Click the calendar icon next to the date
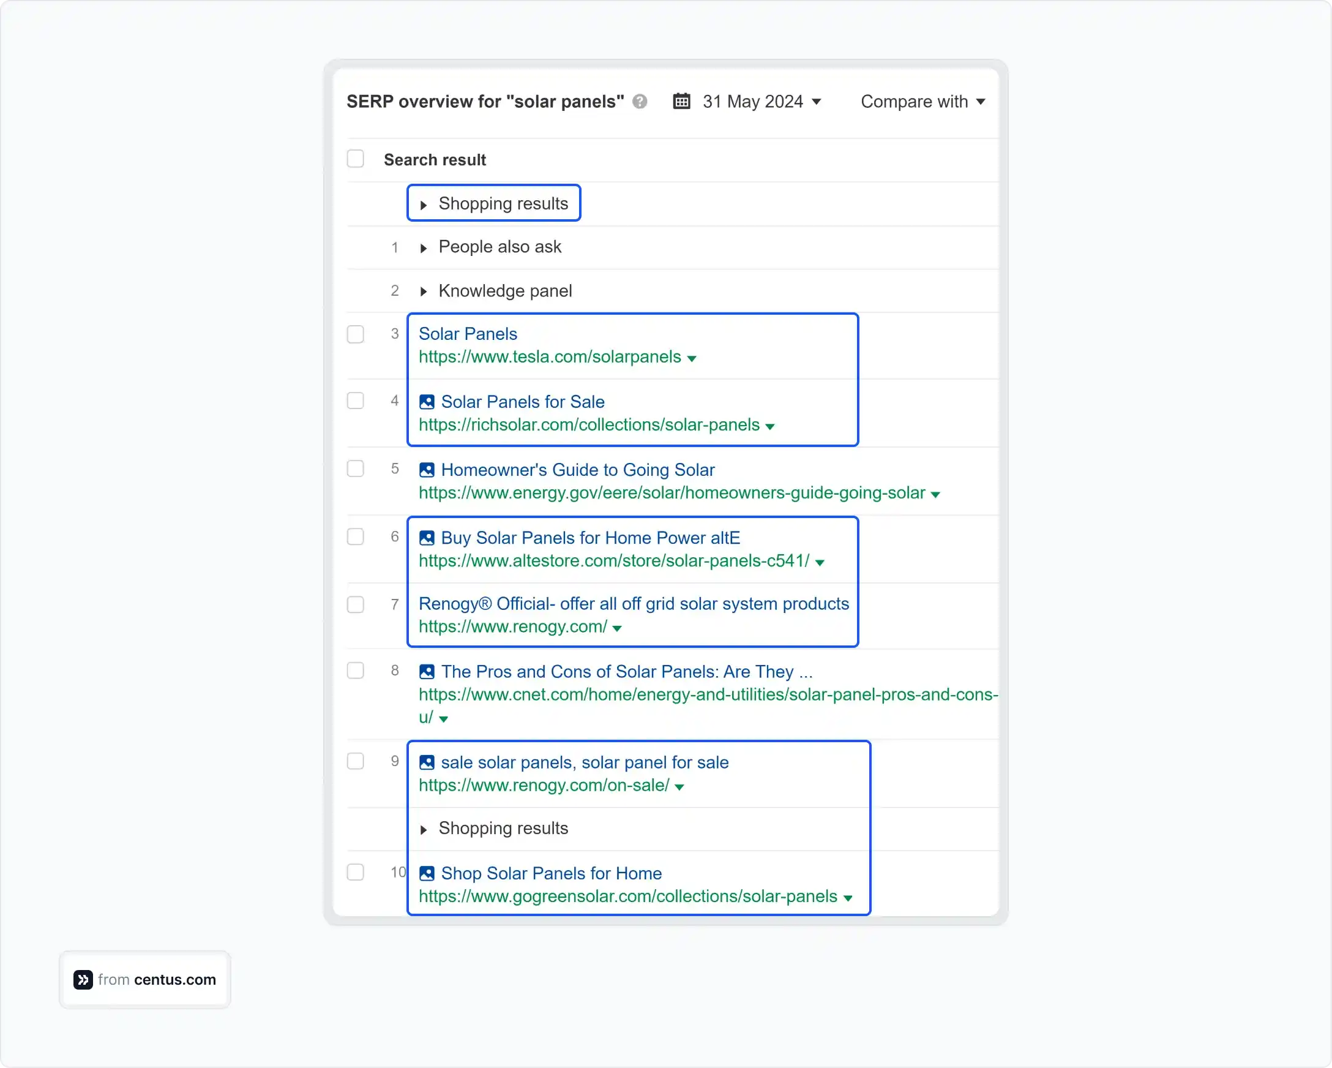Image resolution: width=1332 pixels, height=1068 pixels. [681, 102]
